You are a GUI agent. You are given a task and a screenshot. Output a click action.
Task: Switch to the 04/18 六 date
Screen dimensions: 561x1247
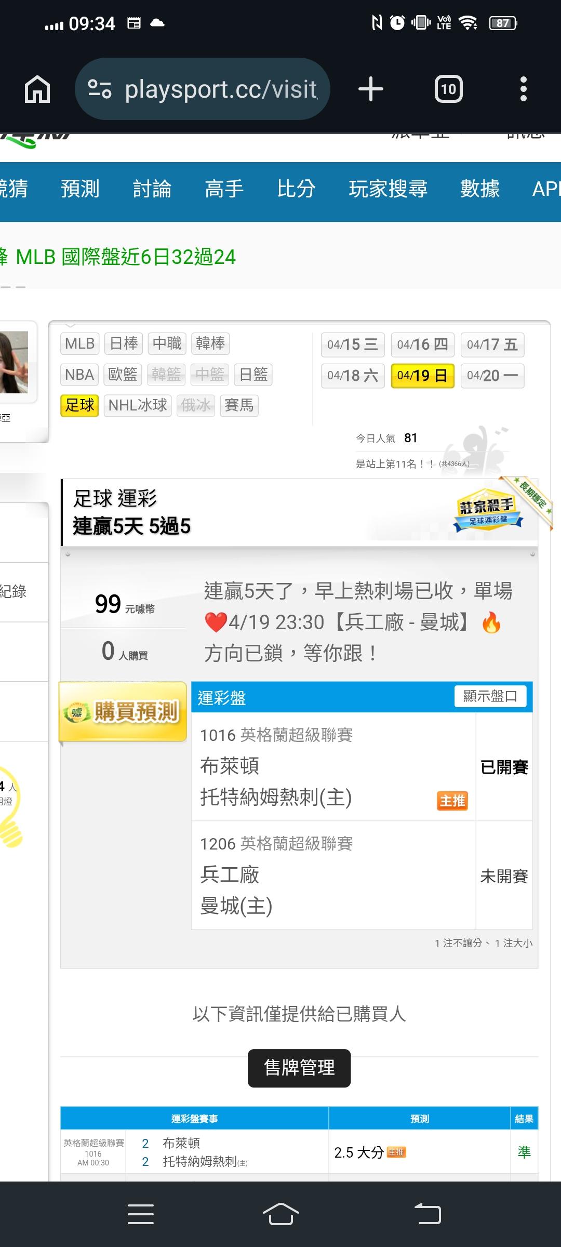tap(353, 376)
